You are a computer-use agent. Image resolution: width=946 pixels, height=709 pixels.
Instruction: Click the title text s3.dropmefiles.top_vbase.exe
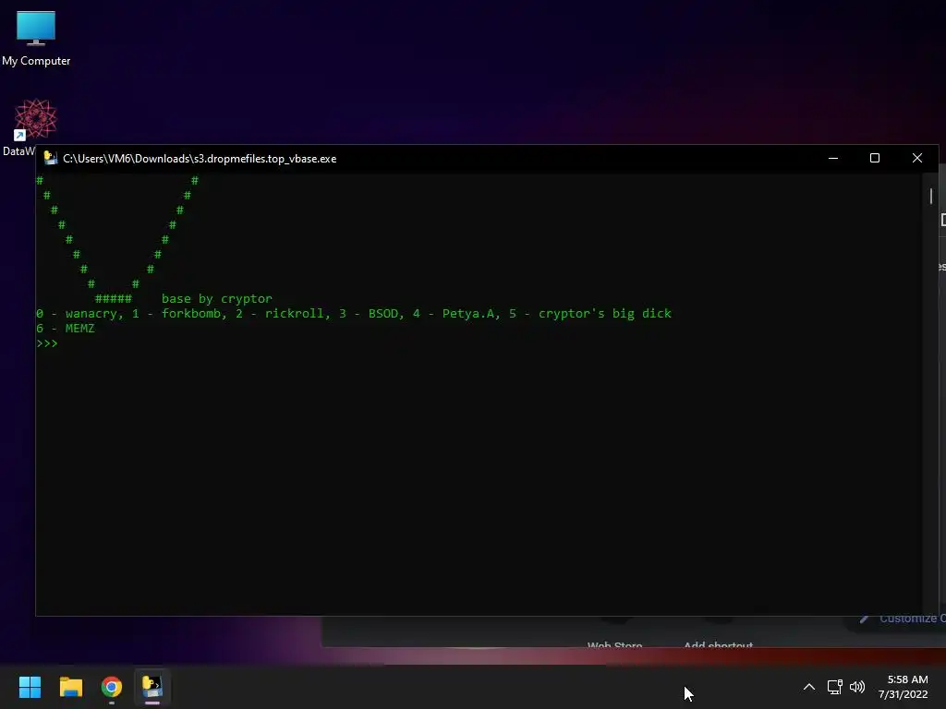[x=265, y=159]
